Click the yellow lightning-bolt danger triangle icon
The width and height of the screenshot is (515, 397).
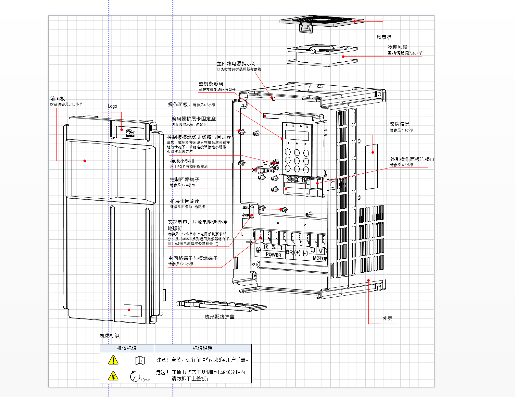click(x=113, y=376)
